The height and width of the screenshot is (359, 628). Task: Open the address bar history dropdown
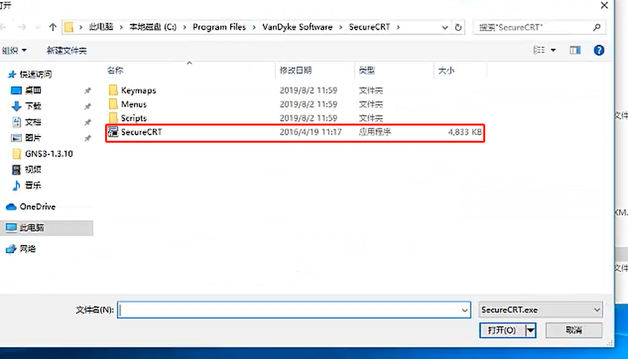(445, 27)
